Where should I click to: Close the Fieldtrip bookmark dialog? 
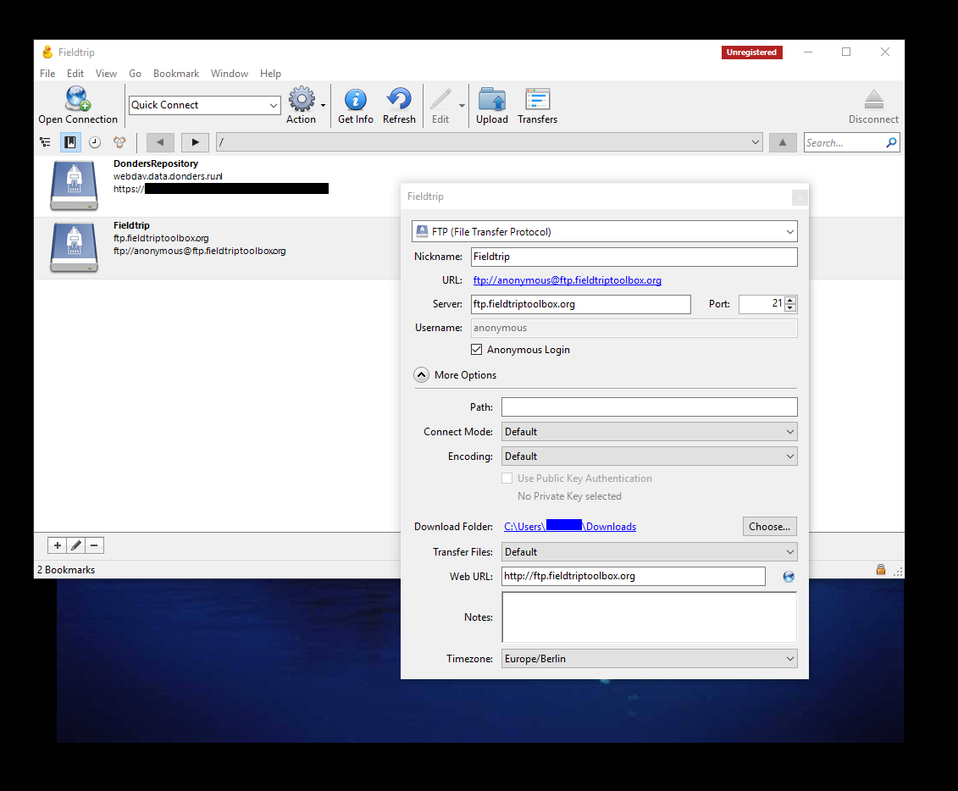pyautogui.click(x=799, y=197)
